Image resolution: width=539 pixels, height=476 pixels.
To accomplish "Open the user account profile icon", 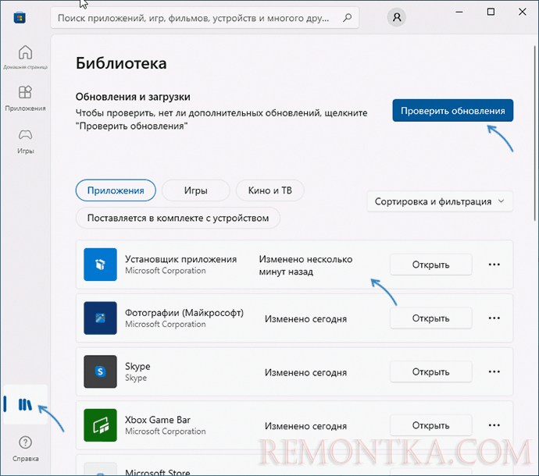I will click(397, 17).
